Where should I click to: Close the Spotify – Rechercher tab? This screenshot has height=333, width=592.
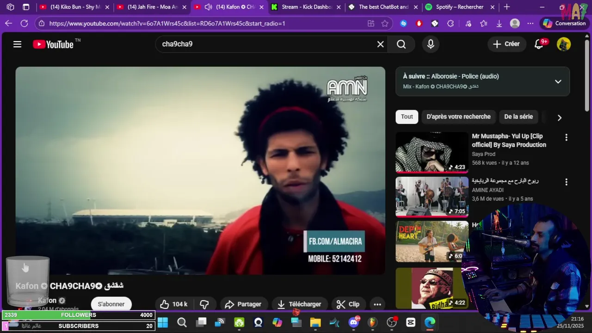coord(492,7)
